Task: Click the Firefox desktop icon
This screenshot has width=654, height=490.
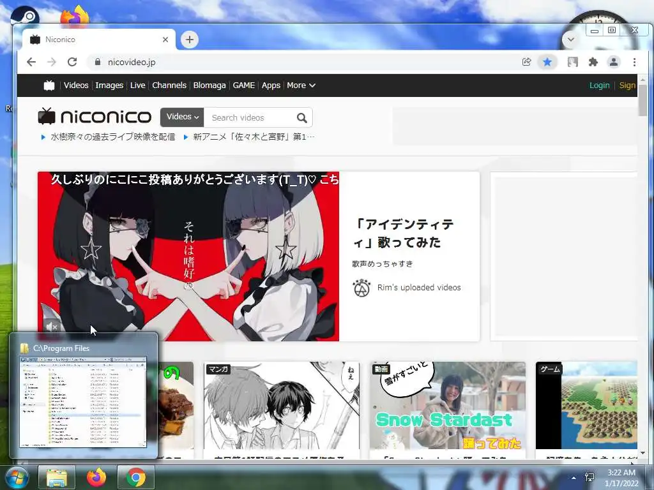Action: (x=75, y=16)
